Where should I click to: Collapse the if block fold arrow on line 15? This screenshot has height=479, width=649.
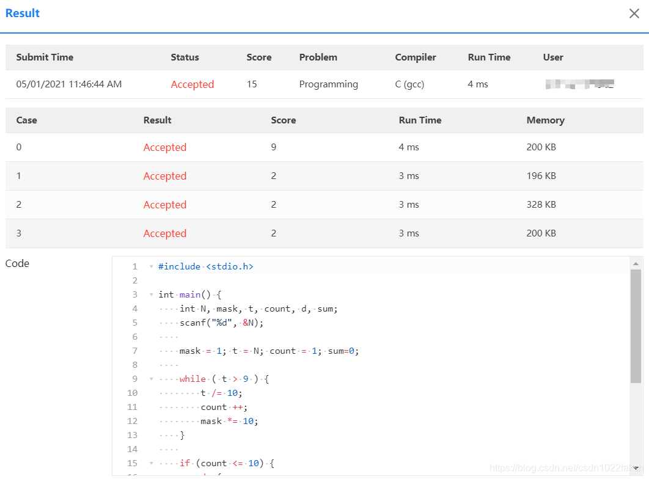[x=152, y=464]
